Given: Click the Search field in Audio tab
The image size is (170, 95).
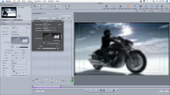Looking at the screenshot, I should pyautogui.click(x=64, y=16).
